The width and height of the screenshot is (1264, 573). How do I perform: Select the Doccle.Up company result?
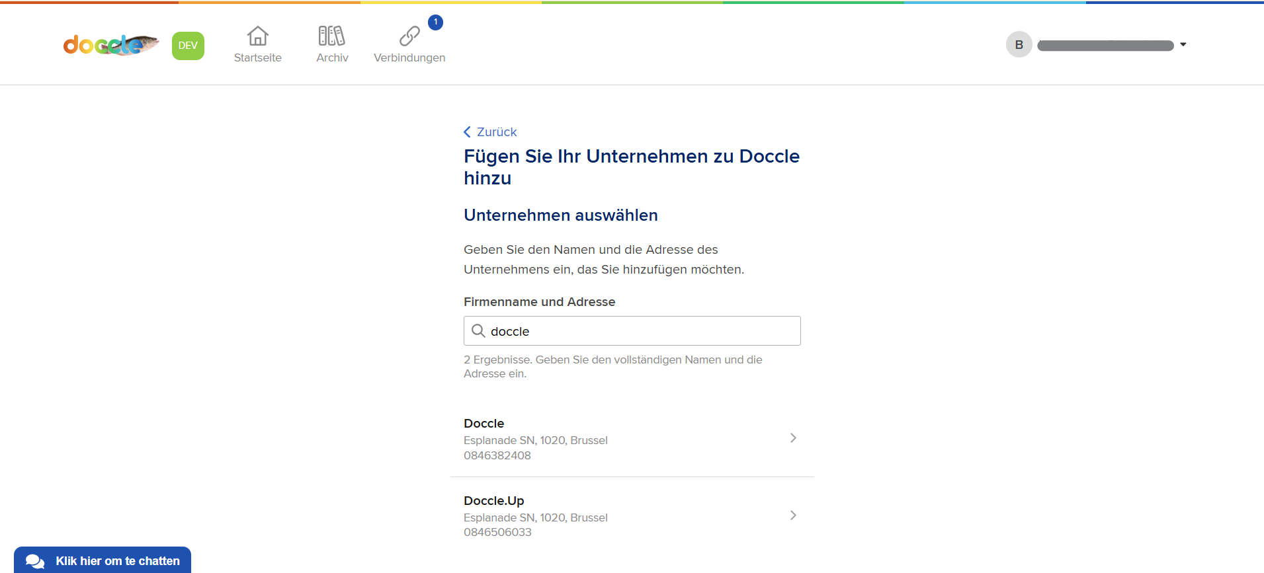[632, 516]
